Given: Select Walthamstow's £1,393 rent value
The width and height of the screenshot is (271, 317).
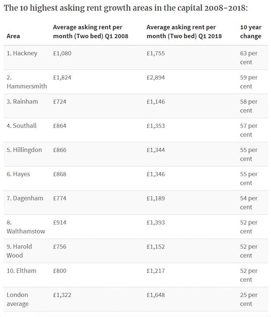Looking at the screenshot, I should tap(156, 222).
